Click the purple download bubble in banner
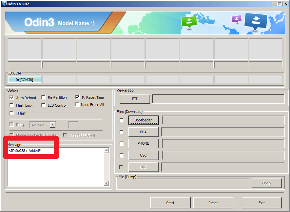Image resolution: width=290 pixels, height=212 pixels. pos(237,19)
